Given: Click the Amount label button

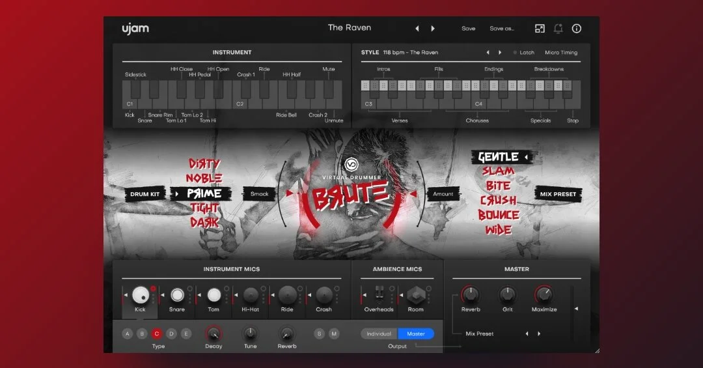Looking at the screenshot, I should [443, 194].
